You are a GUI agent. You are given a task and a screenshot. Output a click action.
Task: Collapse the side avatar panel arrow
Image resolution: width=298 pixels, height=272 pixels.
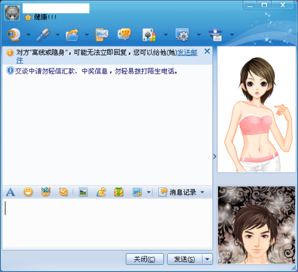coord(215,156)
